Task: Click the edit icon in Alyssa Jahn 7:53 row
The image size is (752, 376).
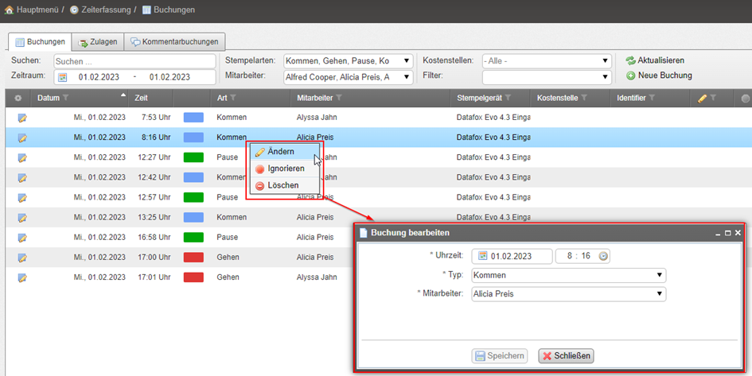Action: (x=21, y=117)
